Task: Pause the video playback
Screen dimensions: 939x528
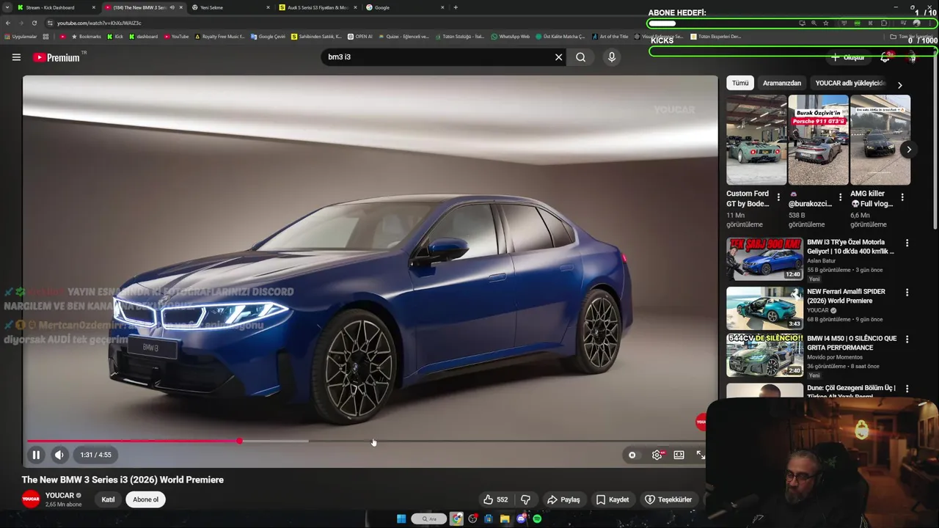Action: 36,455
